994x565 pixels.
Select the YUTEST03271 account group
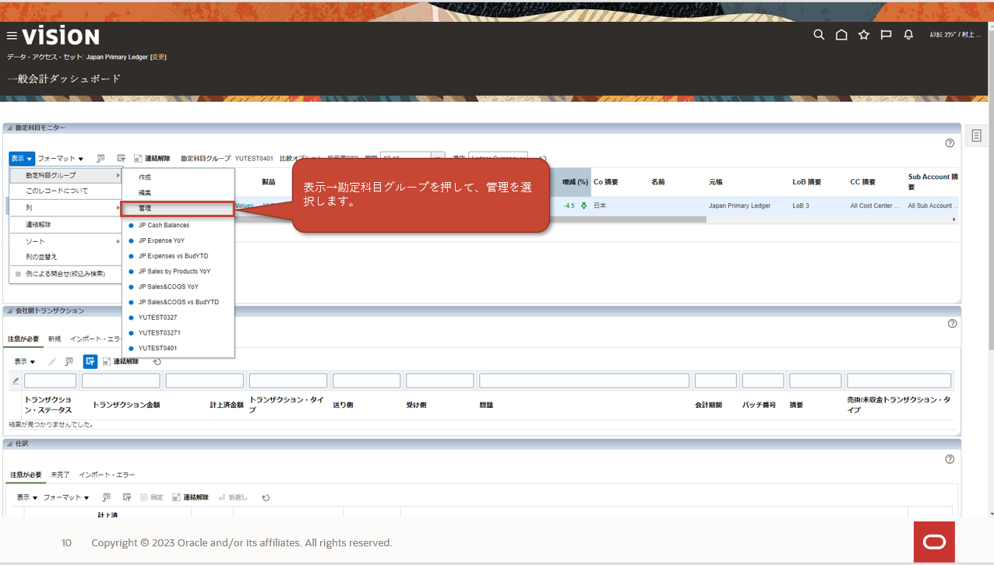coord(159,332)
